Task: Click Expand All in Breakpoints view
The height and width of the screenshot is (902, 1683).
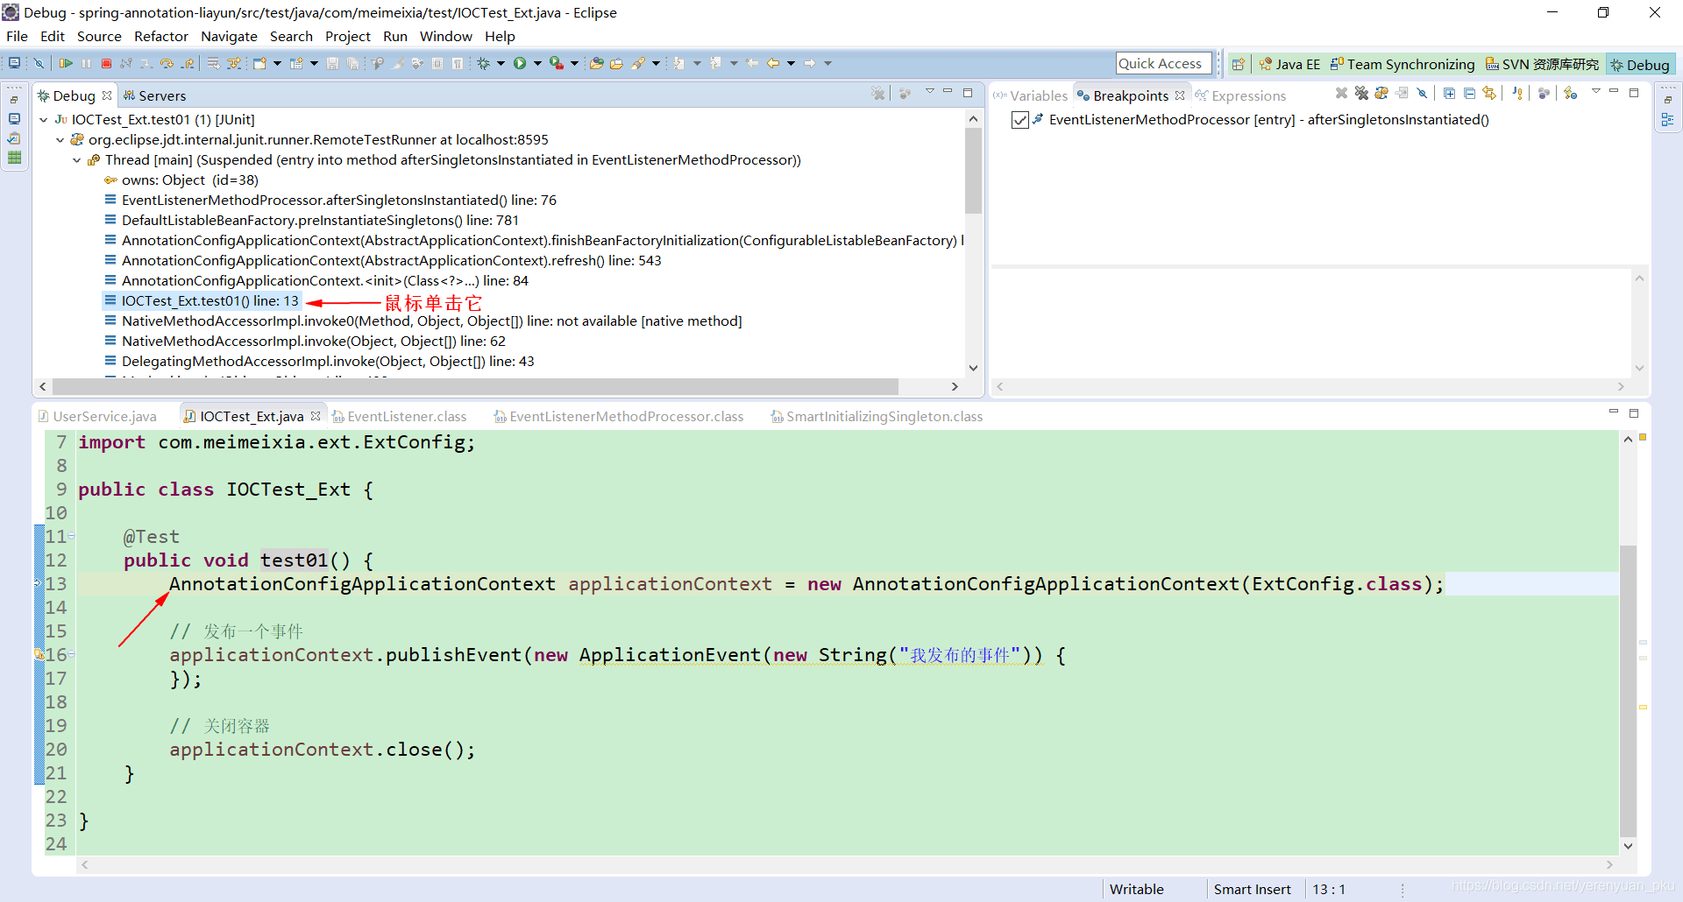Action: pos(1449,94)
